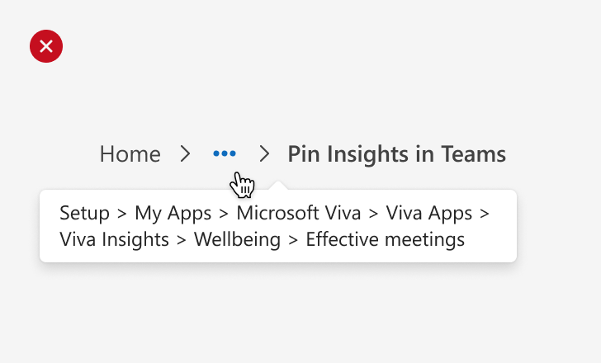Click the separator between Microsoft Viva and Viva Apps
601x363 pixels.
click(373, 214)
